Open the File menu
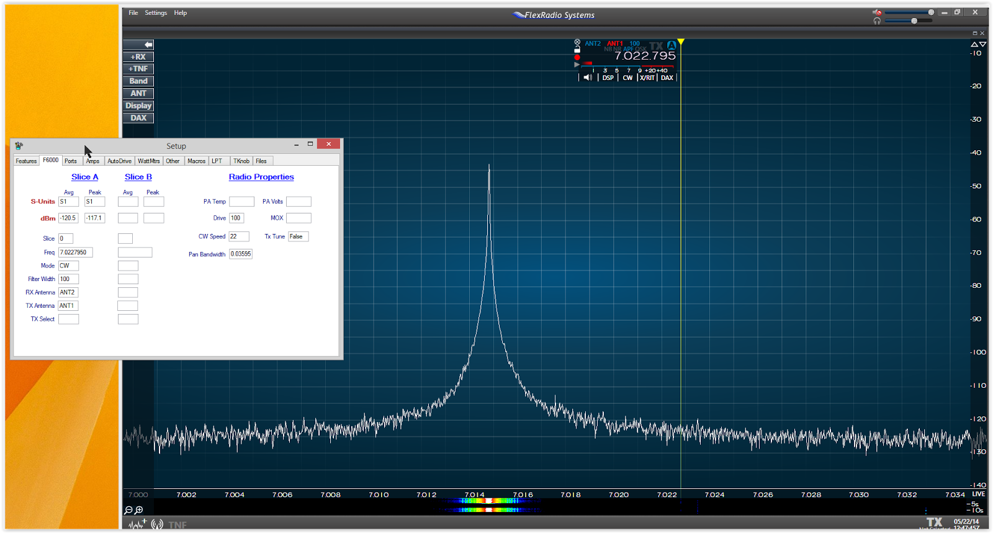 pos(133,13)
